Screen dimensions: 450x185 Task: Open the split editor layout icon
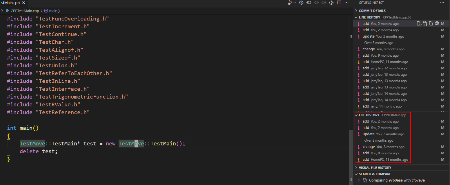[x=340, y=2]
